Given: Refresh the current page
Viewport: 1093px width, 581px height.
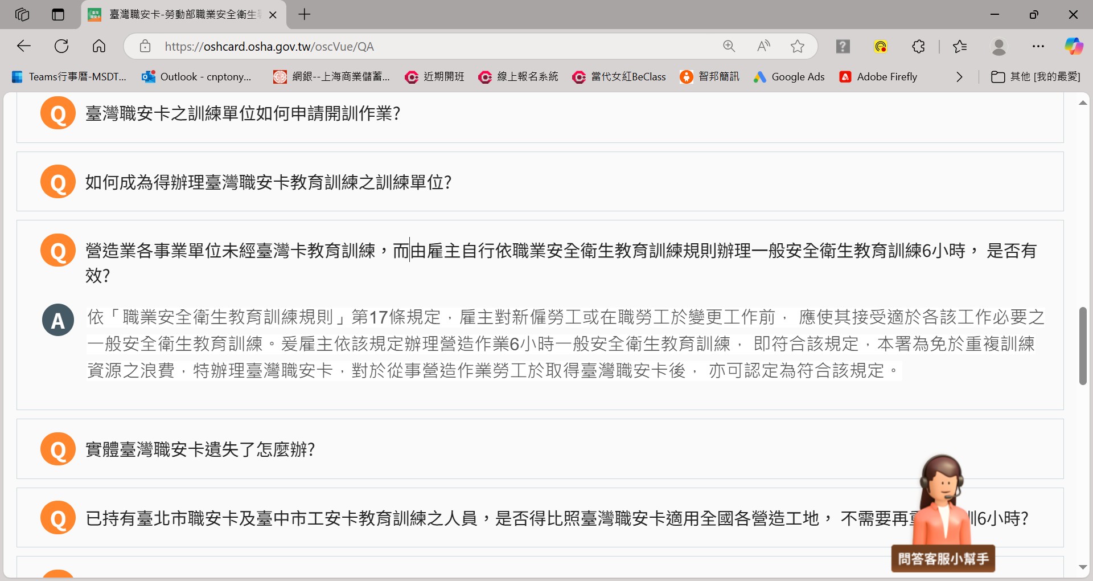Looking at the screenshot, I should click(61, 46).
